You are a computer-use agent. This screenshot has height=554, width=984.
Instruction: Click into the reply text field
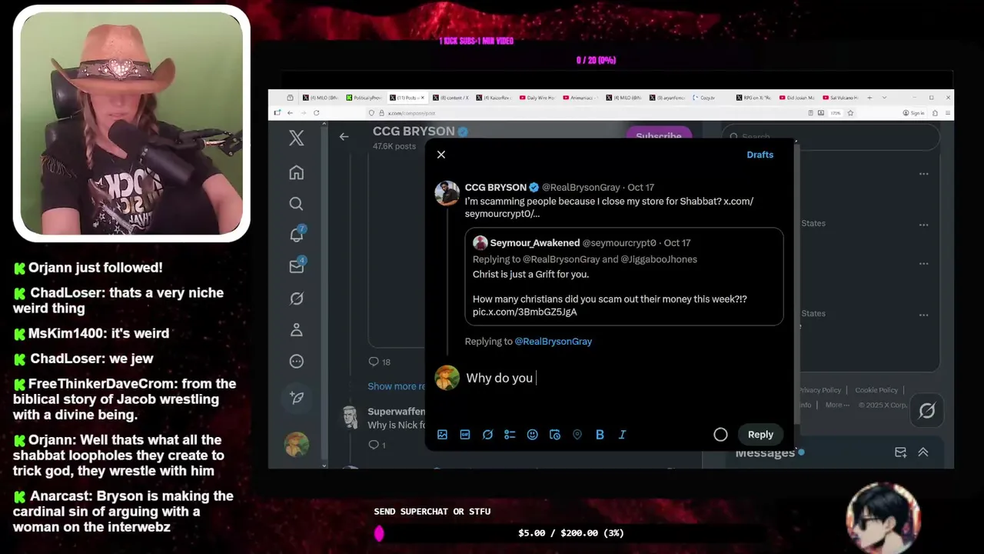pyautogui.click(x=623, y=379)
